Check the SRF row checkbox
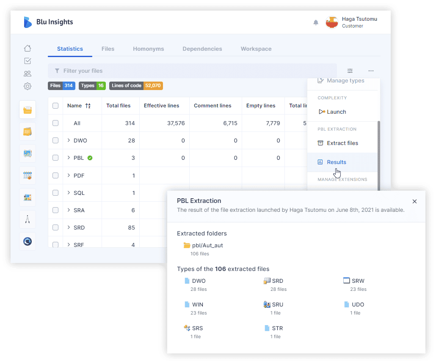The image size is (436, 364). (55, 245)
